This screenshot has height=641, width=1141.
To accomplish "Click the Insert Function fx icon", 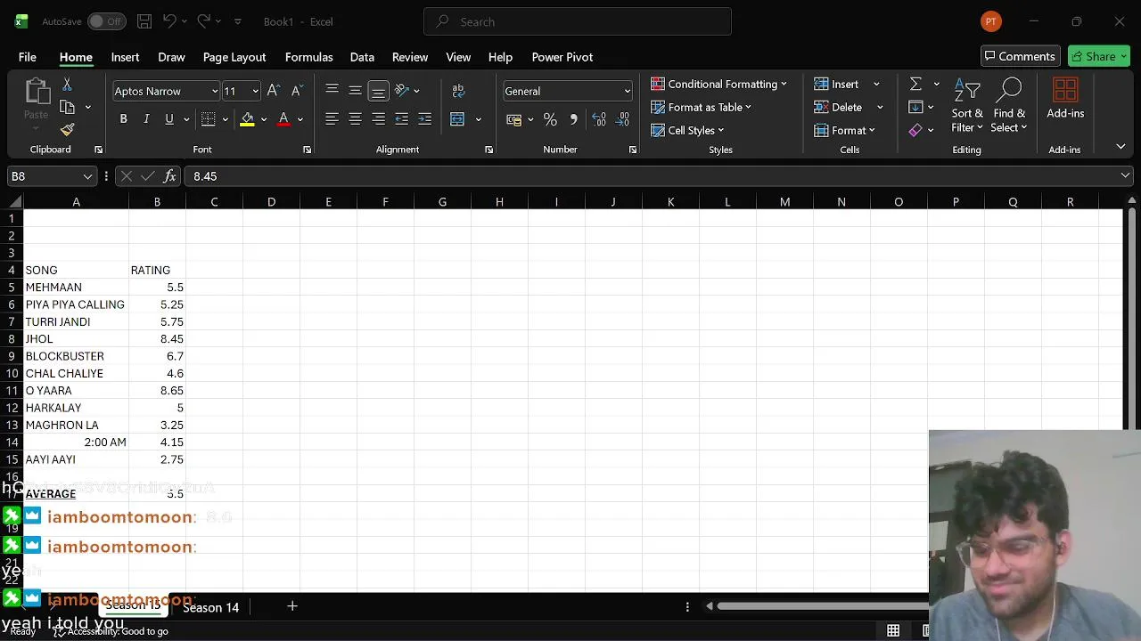I will click(169, 176).
